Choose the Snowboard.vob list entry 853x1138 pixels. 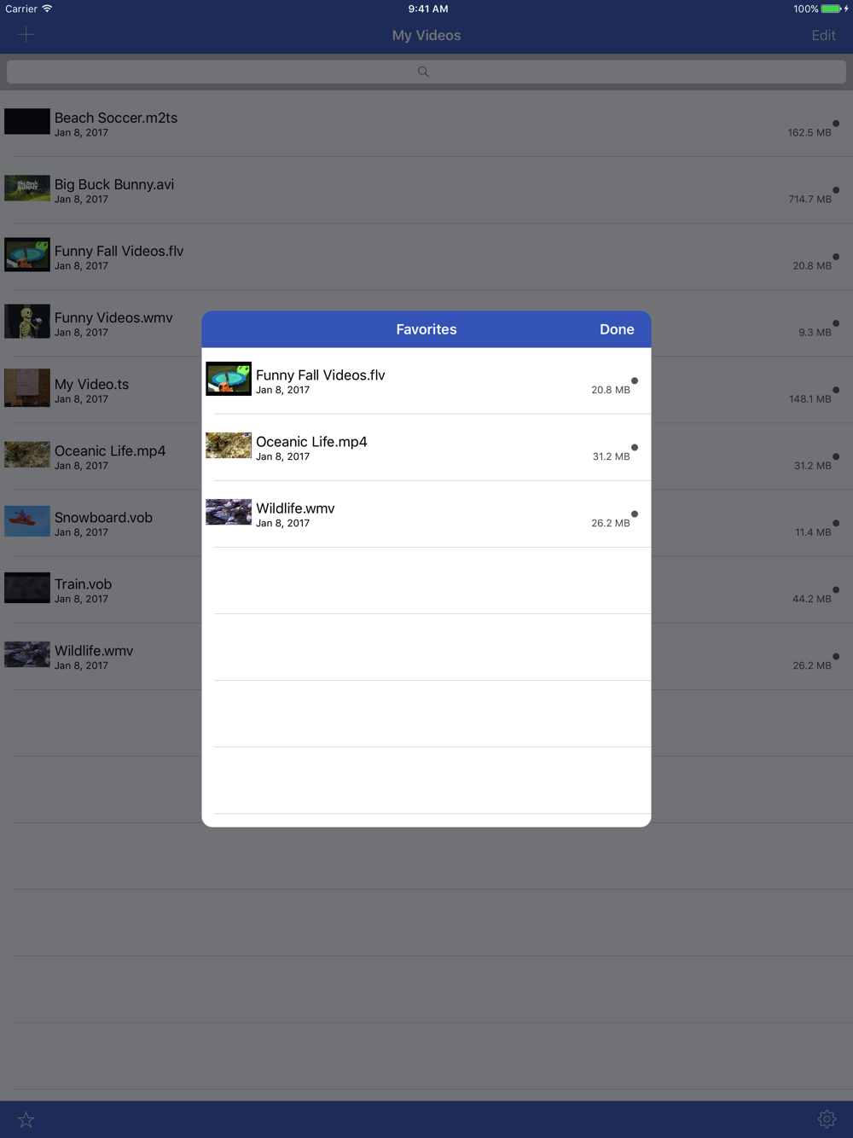pos(101,523)
